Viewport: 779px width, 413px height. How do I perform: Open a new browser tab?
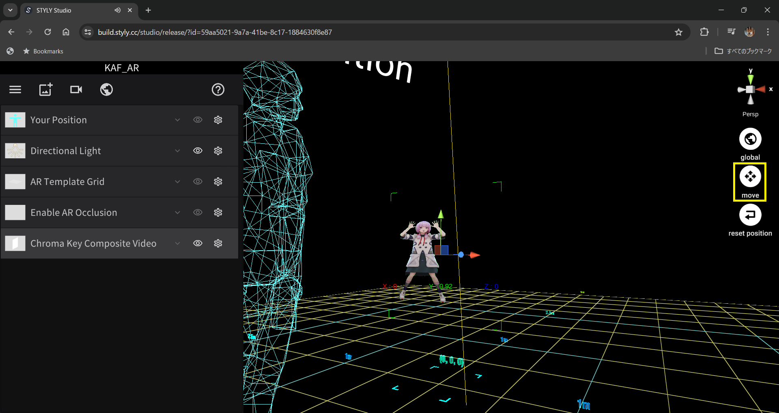tap(148, 10)
